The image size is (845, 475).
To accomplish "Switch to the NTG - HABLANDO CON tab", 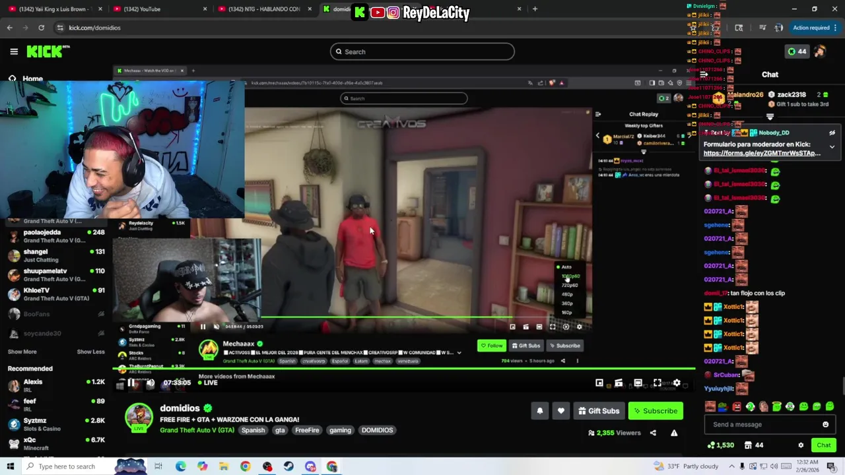I will click(264, 9).
